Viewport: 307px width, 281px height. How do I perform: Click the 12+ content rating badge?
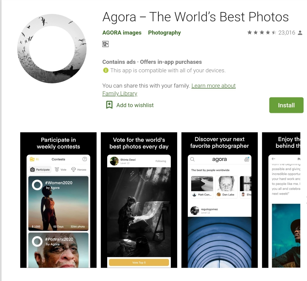pos(105,44)
